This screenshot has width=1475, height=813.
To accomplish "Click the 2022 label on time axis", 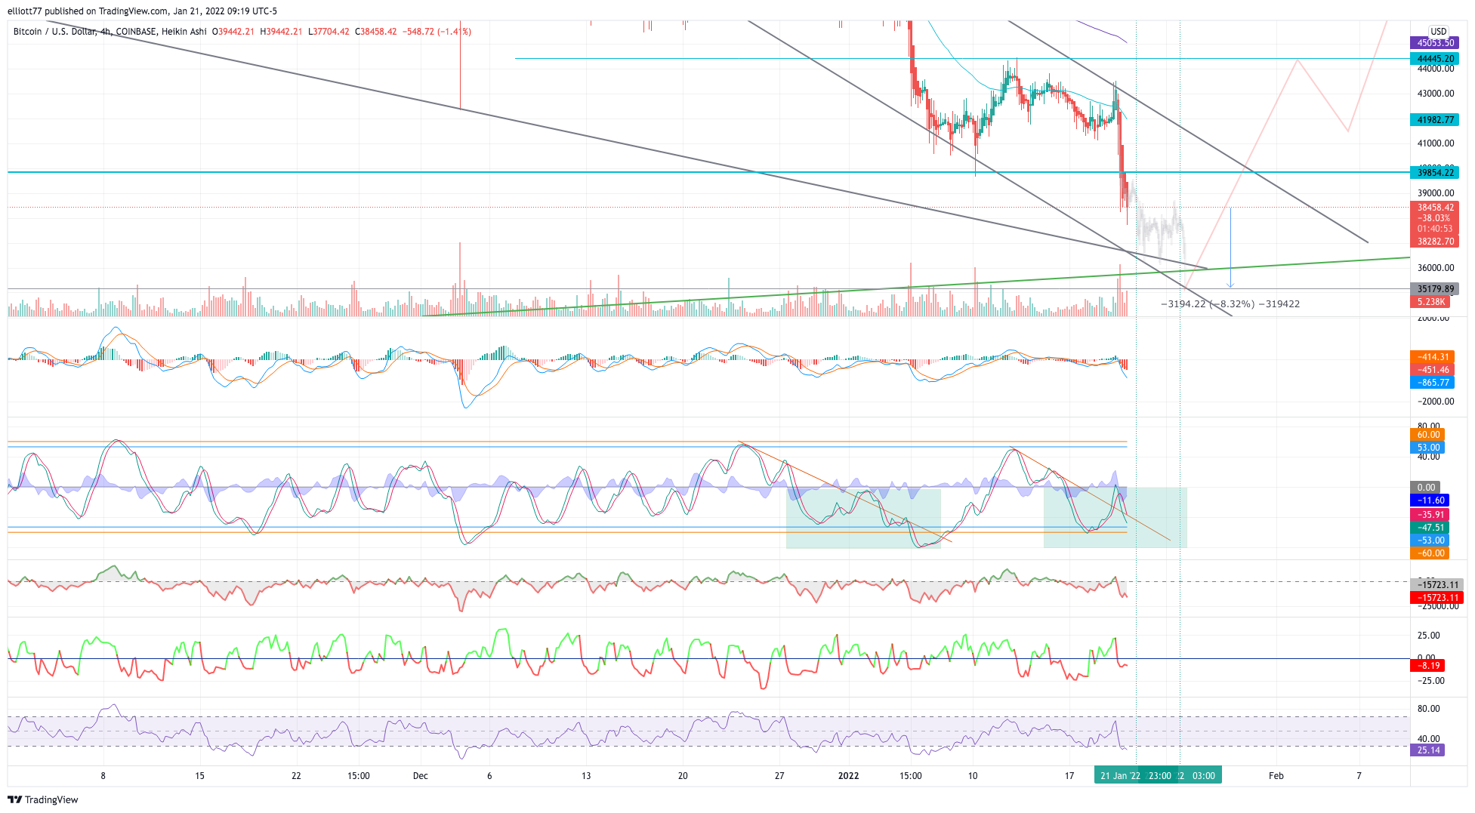I will pyautogui.click(x=848, y=776).
